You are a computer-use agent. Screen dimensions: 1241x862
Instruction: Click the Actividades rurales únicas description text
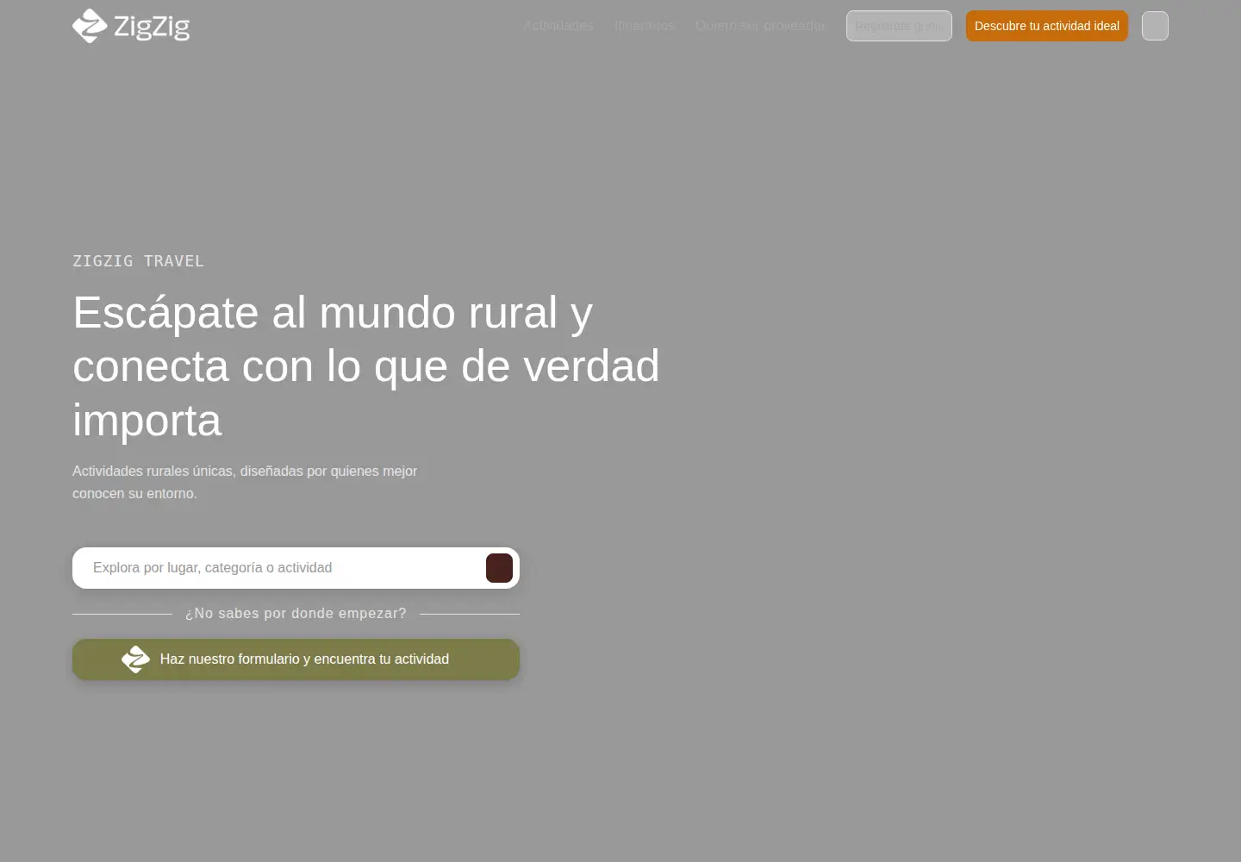coord(245,482)
